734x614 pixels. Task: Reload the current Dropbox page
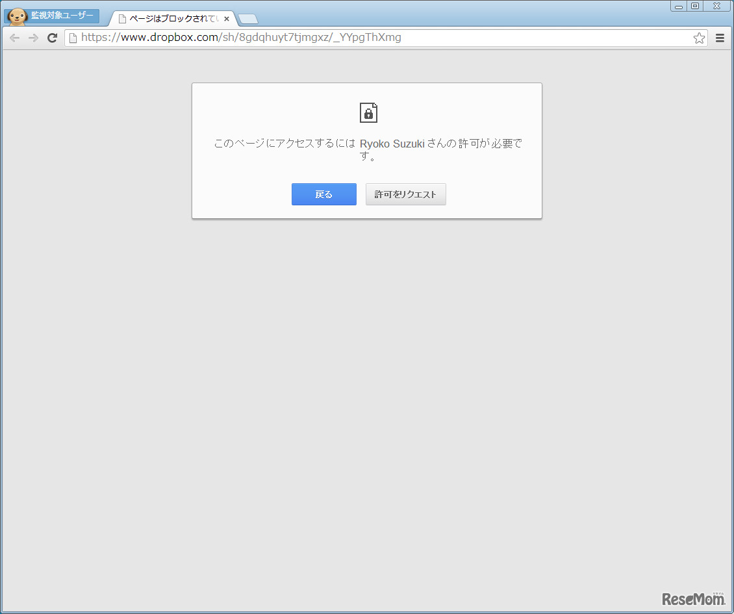click(x=52, y=38)
